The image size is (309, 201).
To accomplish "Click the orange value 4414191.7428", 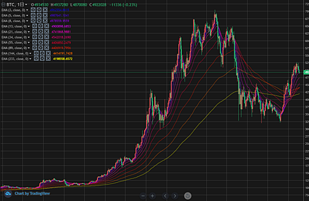I will point(63,53).
